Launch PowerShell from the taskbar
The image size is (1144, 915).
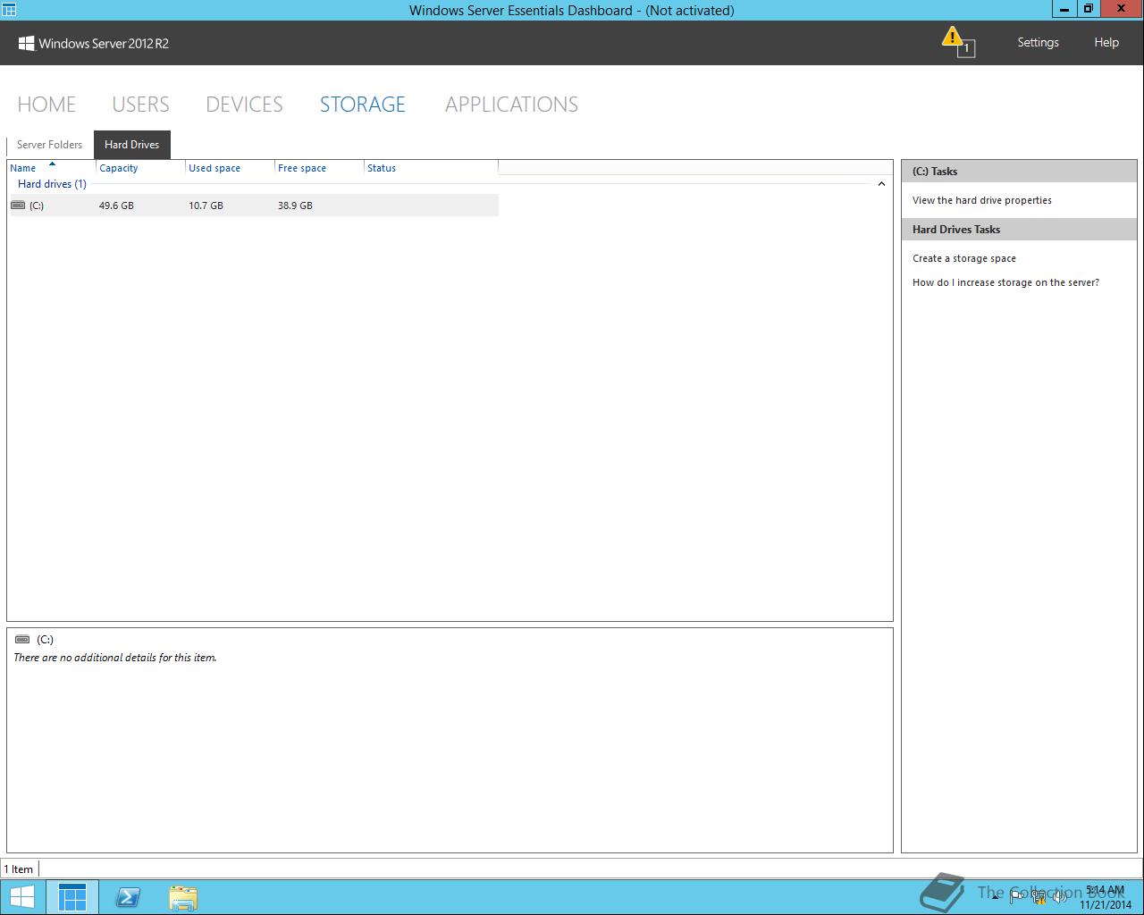pos(128,897)
